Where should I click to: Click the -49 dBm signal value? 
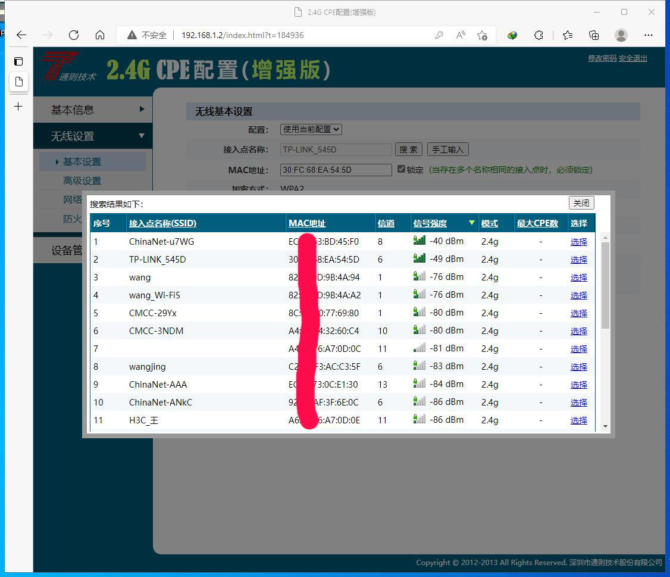[446, 259]
